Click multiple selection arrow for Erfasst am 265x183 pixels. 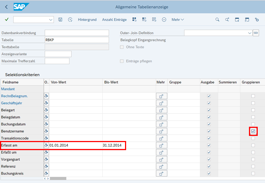[x=161, y=145]
